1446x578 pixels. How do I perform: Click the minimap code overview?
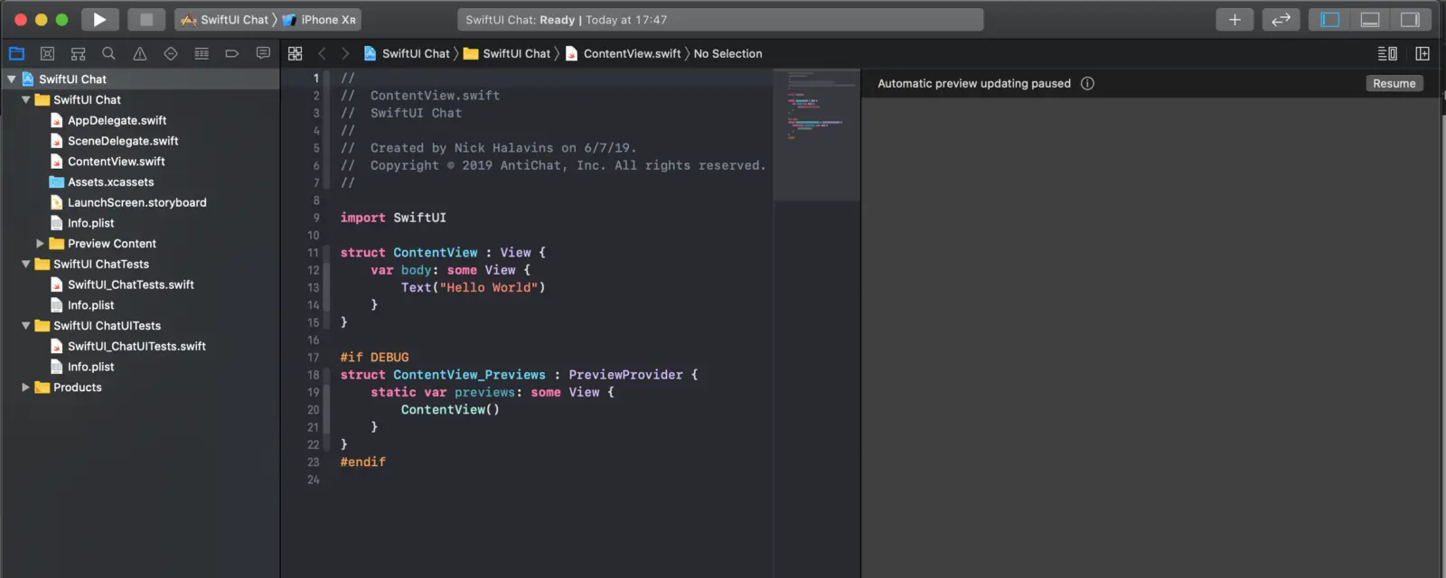coord(817,134)
